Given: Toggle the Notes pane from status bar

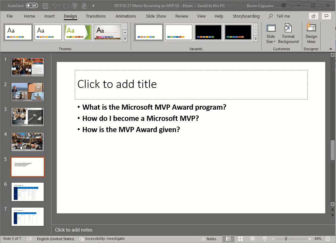Looking at the screenshot, I should point(210,239).
